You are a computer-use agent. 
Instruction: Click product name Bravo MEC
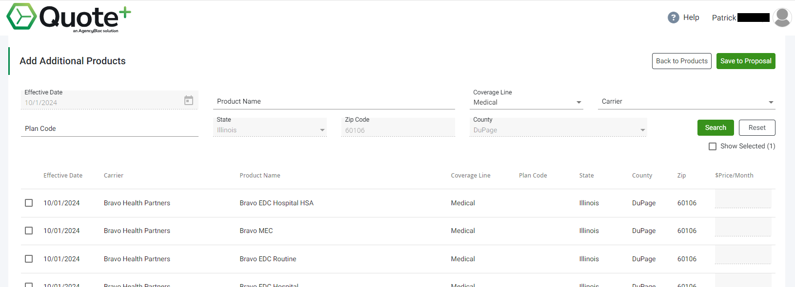click(256, 231)
